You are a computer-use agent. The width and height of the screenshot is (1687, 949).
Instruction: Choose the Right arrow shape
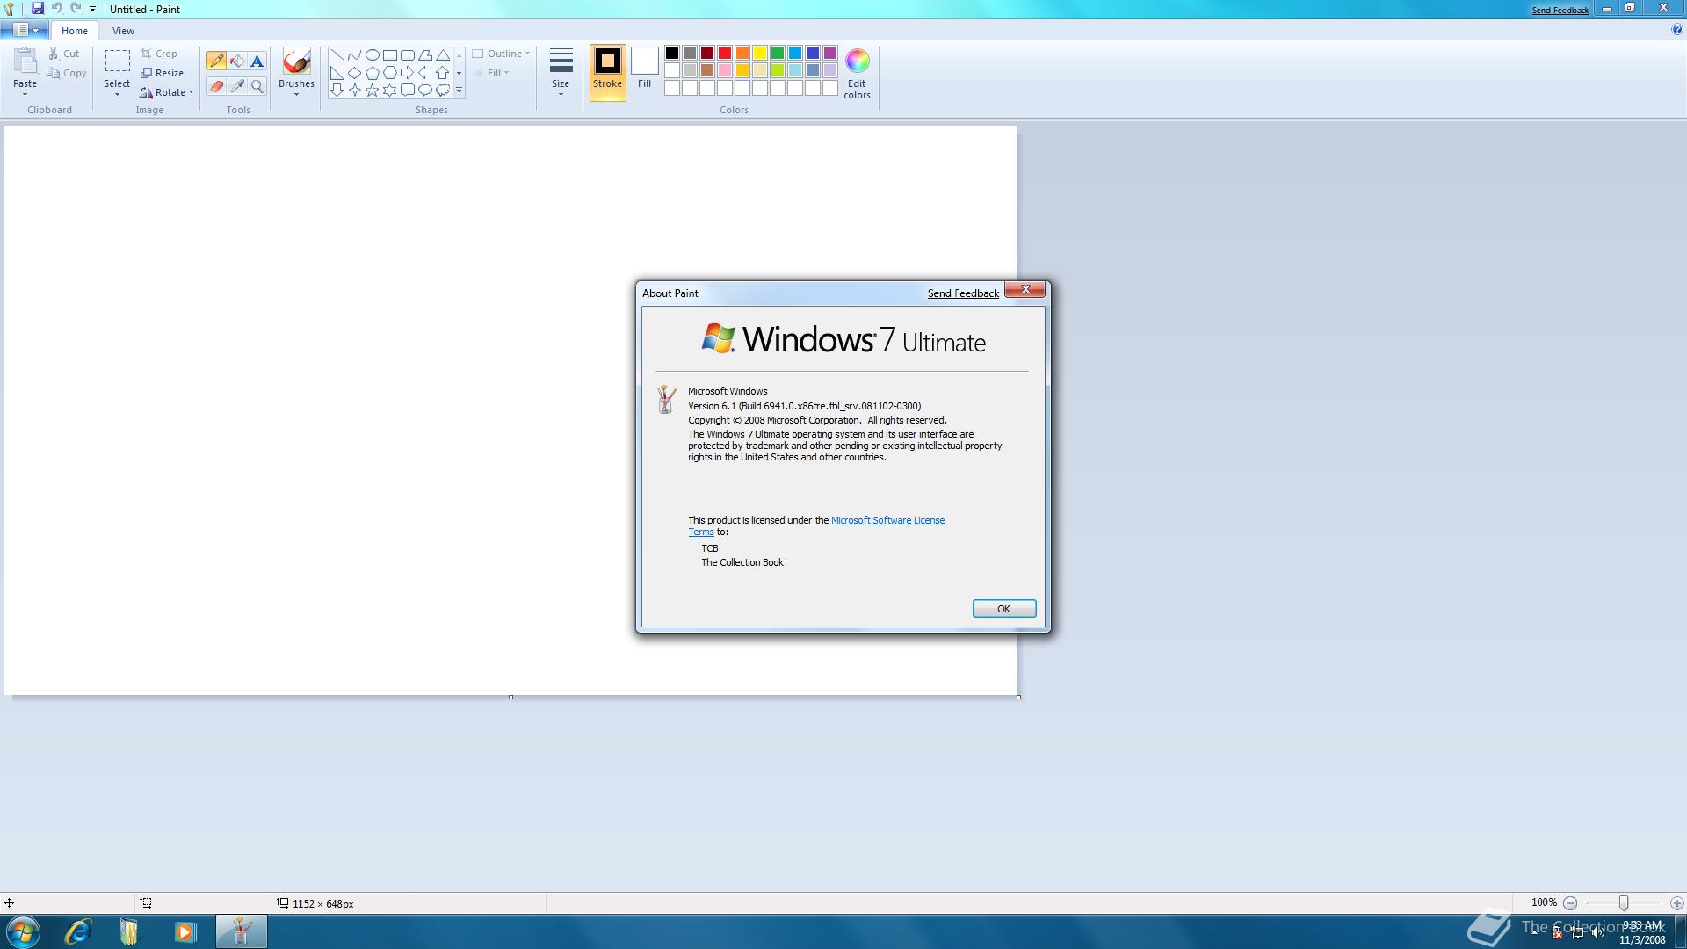[x=408, y=73]
